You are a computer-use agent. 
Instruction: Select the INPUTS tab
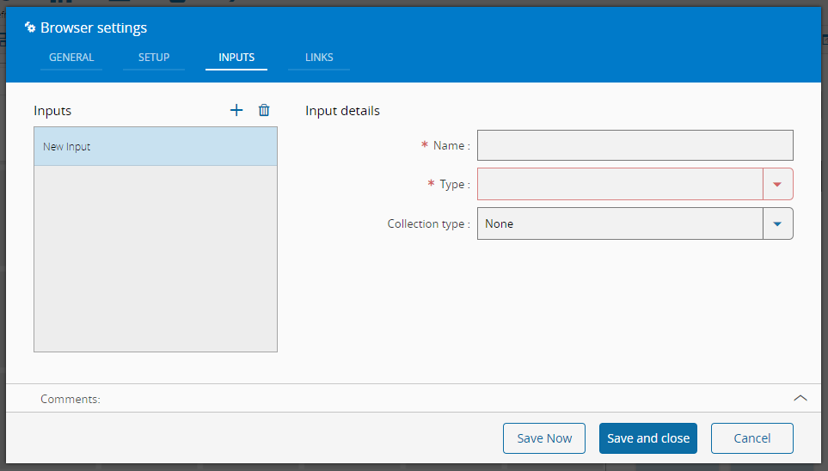pyautogui.click(x=236, y=58)
